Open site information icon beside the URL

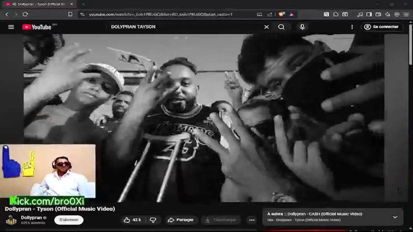pos(82,14)
